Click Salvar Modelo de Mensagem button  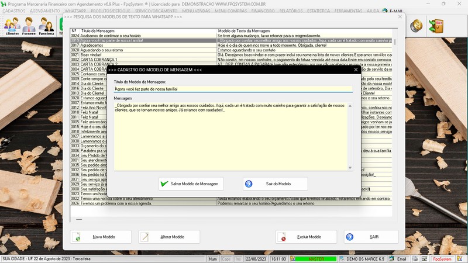point(191,184)
